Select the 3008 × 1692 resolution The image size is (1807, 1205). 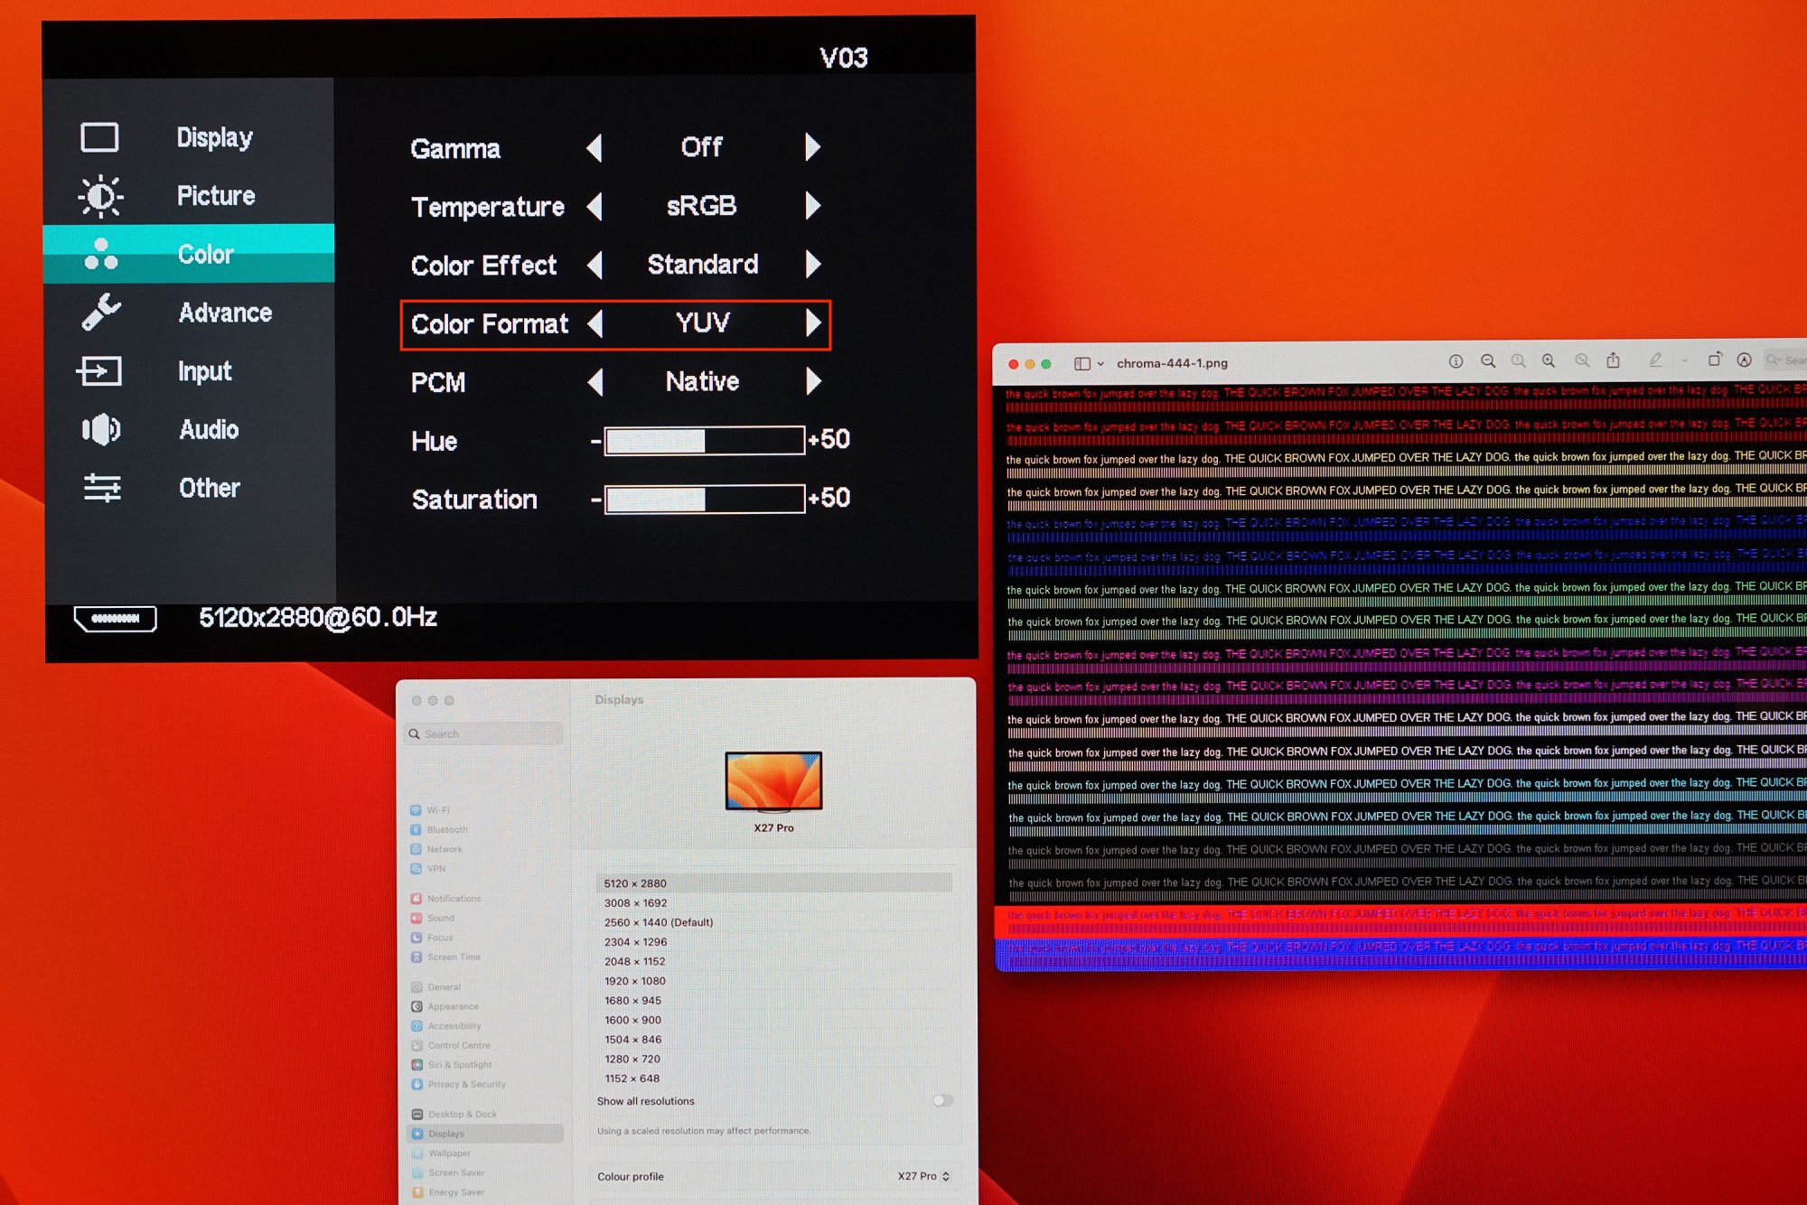pos(635,903)
